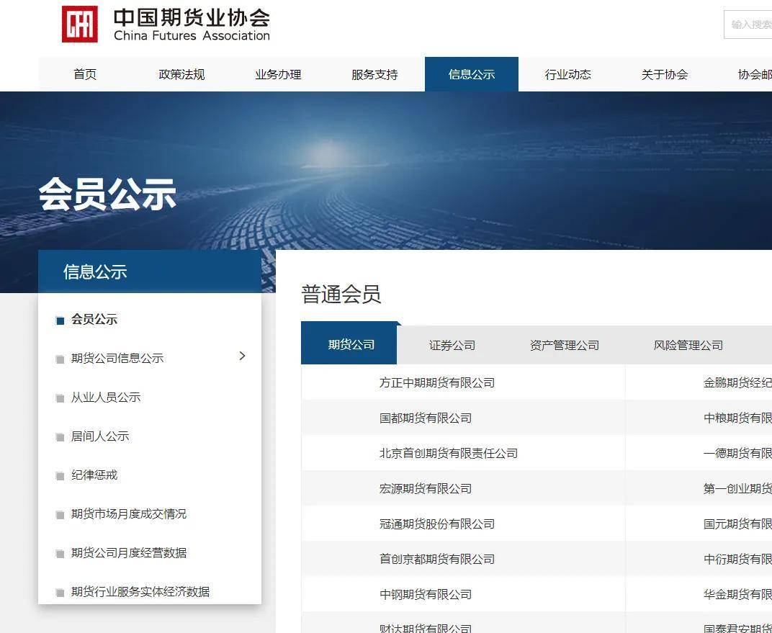This screenshot has width=772, height=633.
Task: Click the 期货行业服务实体经济数据 sidebar icon
Action: [60, 591]
